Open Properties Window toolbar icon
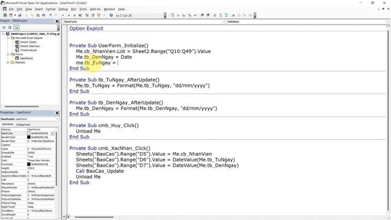 pyautogui.click(x=93, y=15)
